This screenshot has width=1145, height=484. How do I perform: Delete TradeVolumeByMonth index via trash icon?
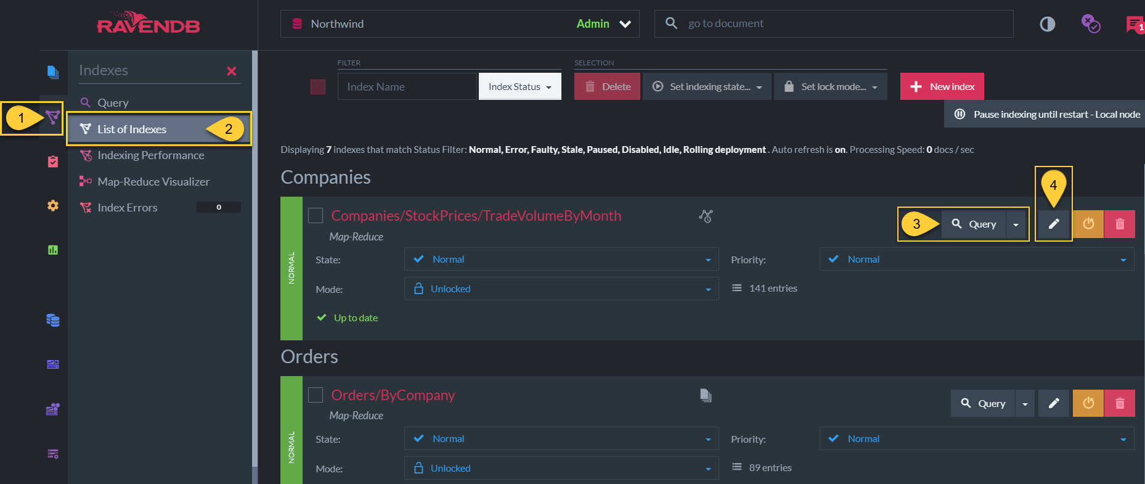1120,224
